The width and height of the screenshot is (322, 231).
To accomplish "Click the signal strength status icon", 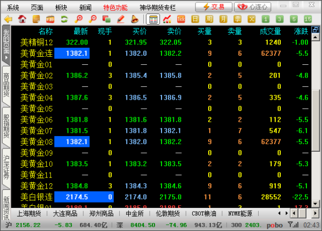I will (293, 225).
